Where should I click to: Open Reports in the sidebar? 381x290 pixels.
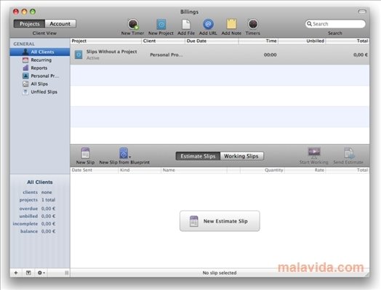coord(40,68)
